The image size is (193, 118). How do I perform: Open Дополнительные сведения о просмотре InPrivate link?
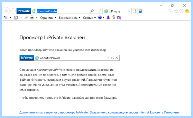(53, 113)
